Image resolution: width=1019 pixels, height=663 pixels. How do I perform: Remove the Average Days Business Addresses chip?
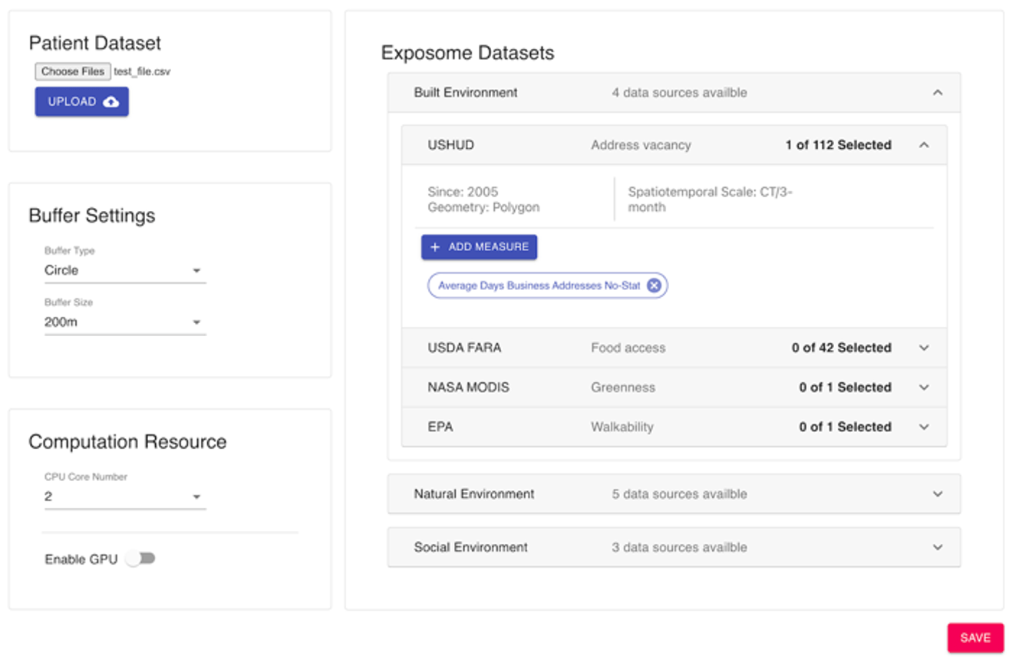653,285
